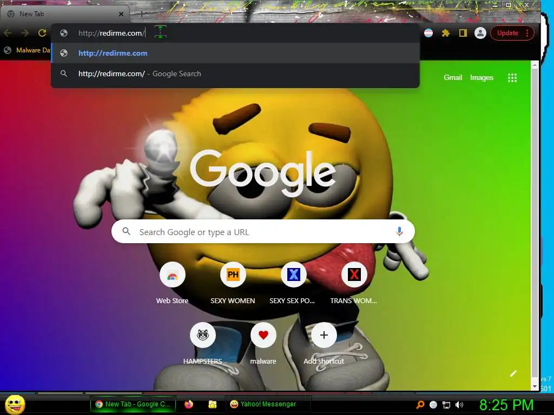Start voice search with microphone icon
The image size is (554, 415).
(x=399, y=231)
